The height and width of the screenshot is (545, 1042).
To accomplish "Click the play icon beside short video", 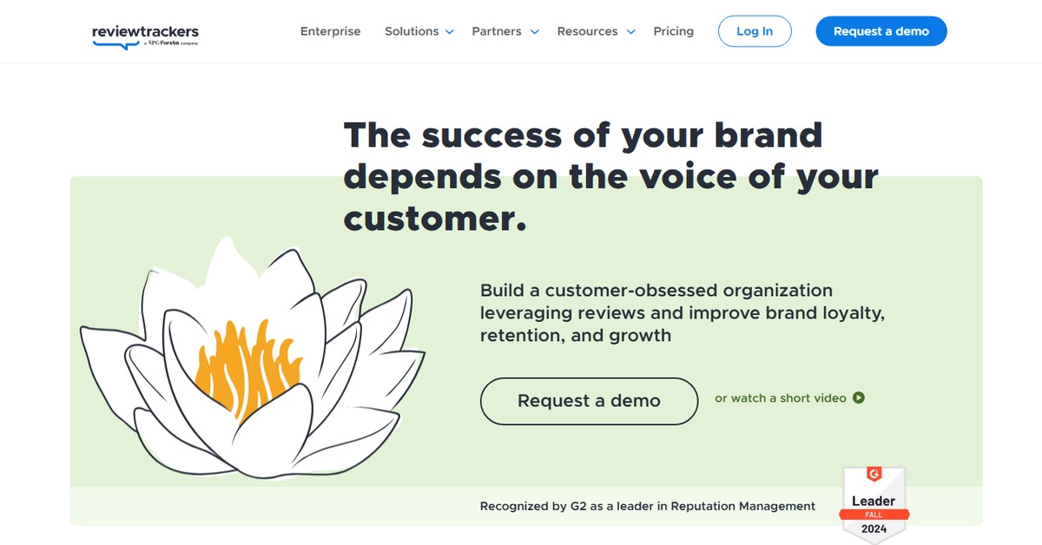I will 859,398.
